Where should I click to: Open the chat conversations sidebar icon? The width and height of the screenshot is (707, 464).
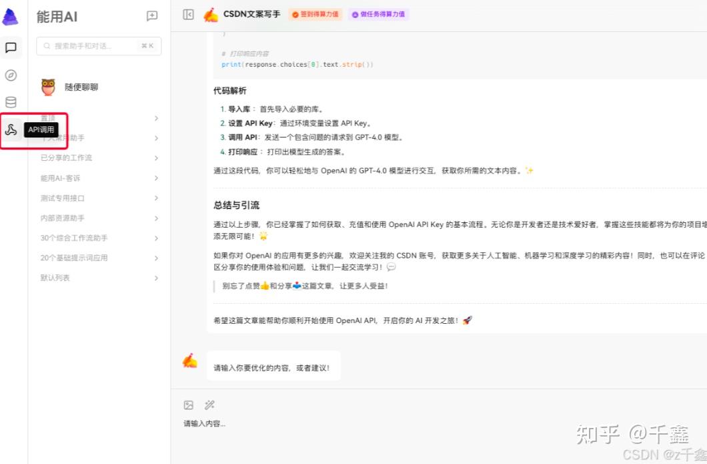[x=11, y=47]
